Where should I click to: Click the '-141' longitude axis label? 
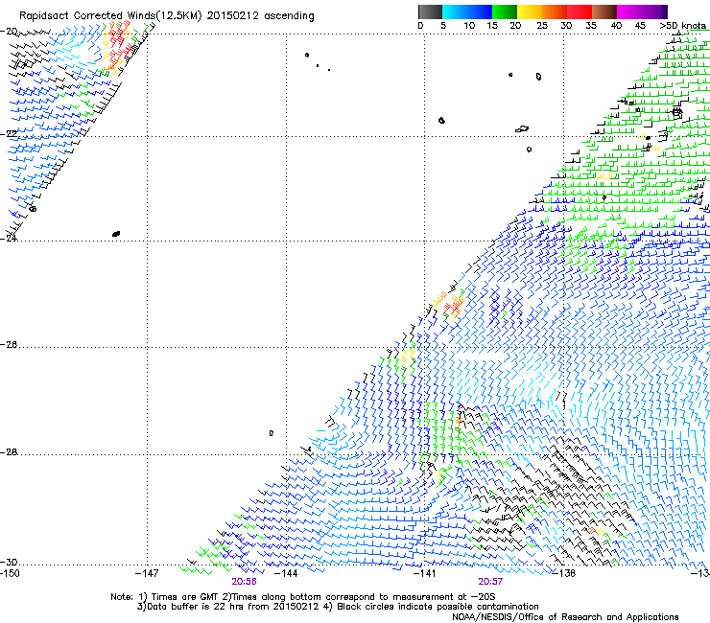pyautogui.click(x=424, y=573)
